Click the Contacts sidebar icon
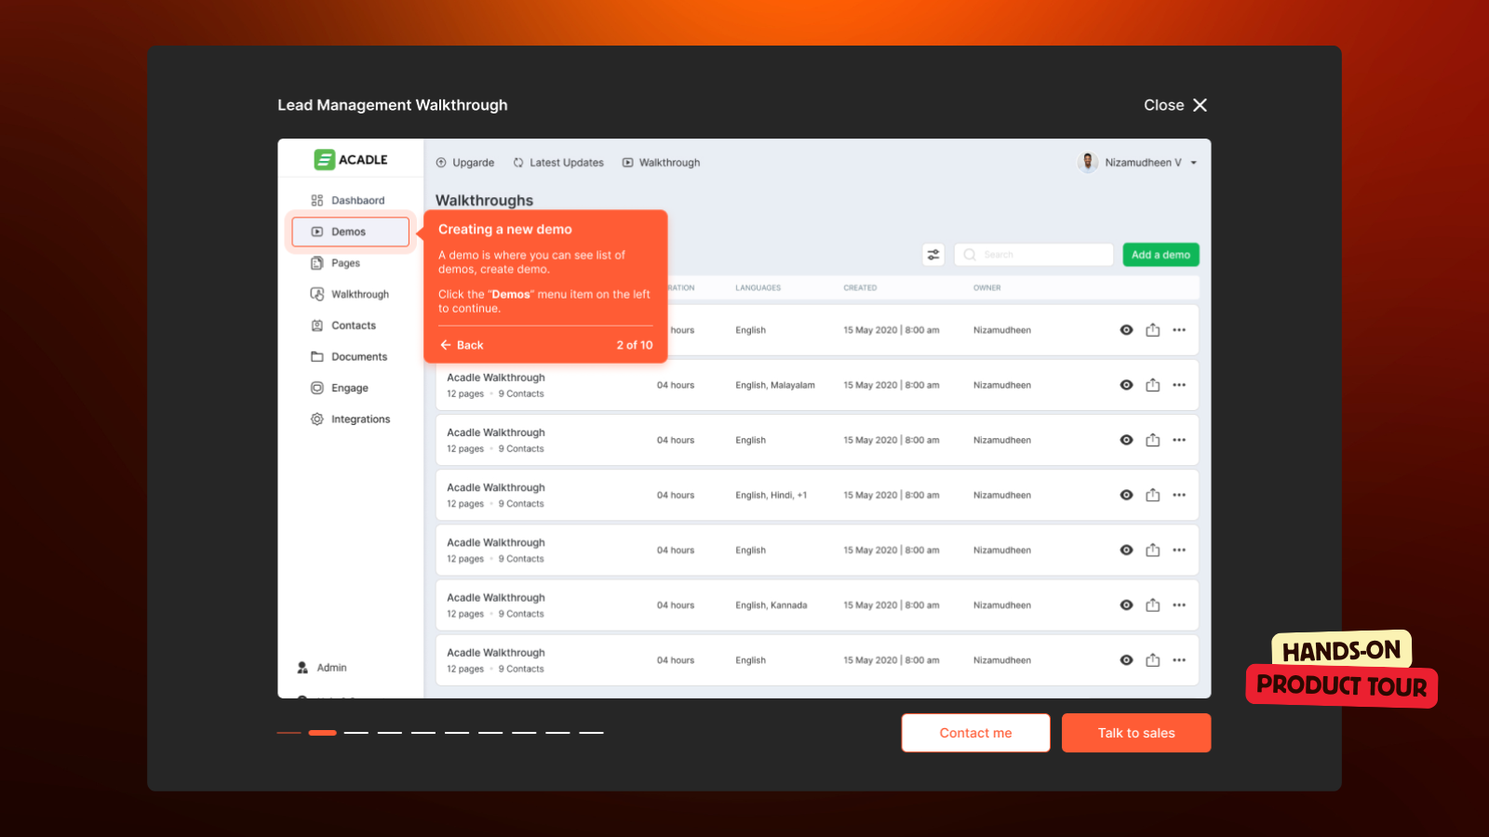The height and width of the screenshot is (837, 1489). click(317, 325)
